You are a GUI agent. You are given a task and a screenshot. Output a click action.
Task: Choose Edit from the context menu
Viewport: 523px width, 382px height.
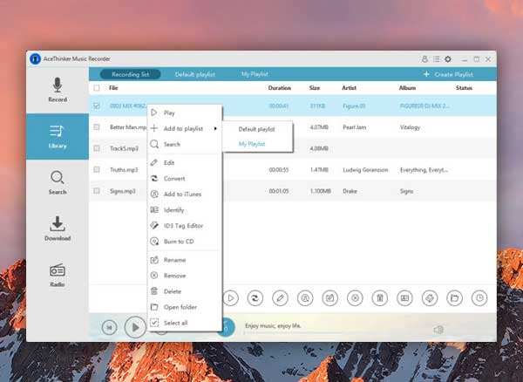coord(185,162)
